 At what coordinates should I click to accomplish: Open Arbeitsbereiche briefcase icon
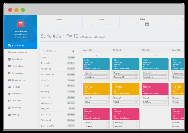click(x=9, y=52)
